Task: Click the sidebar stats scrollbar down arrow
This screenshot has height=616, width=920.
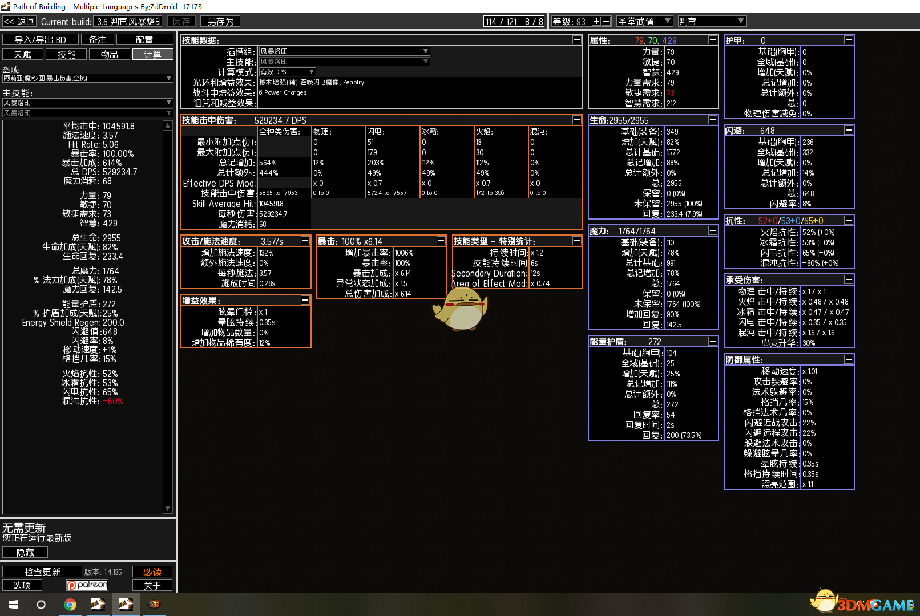Action: (168, 508)
